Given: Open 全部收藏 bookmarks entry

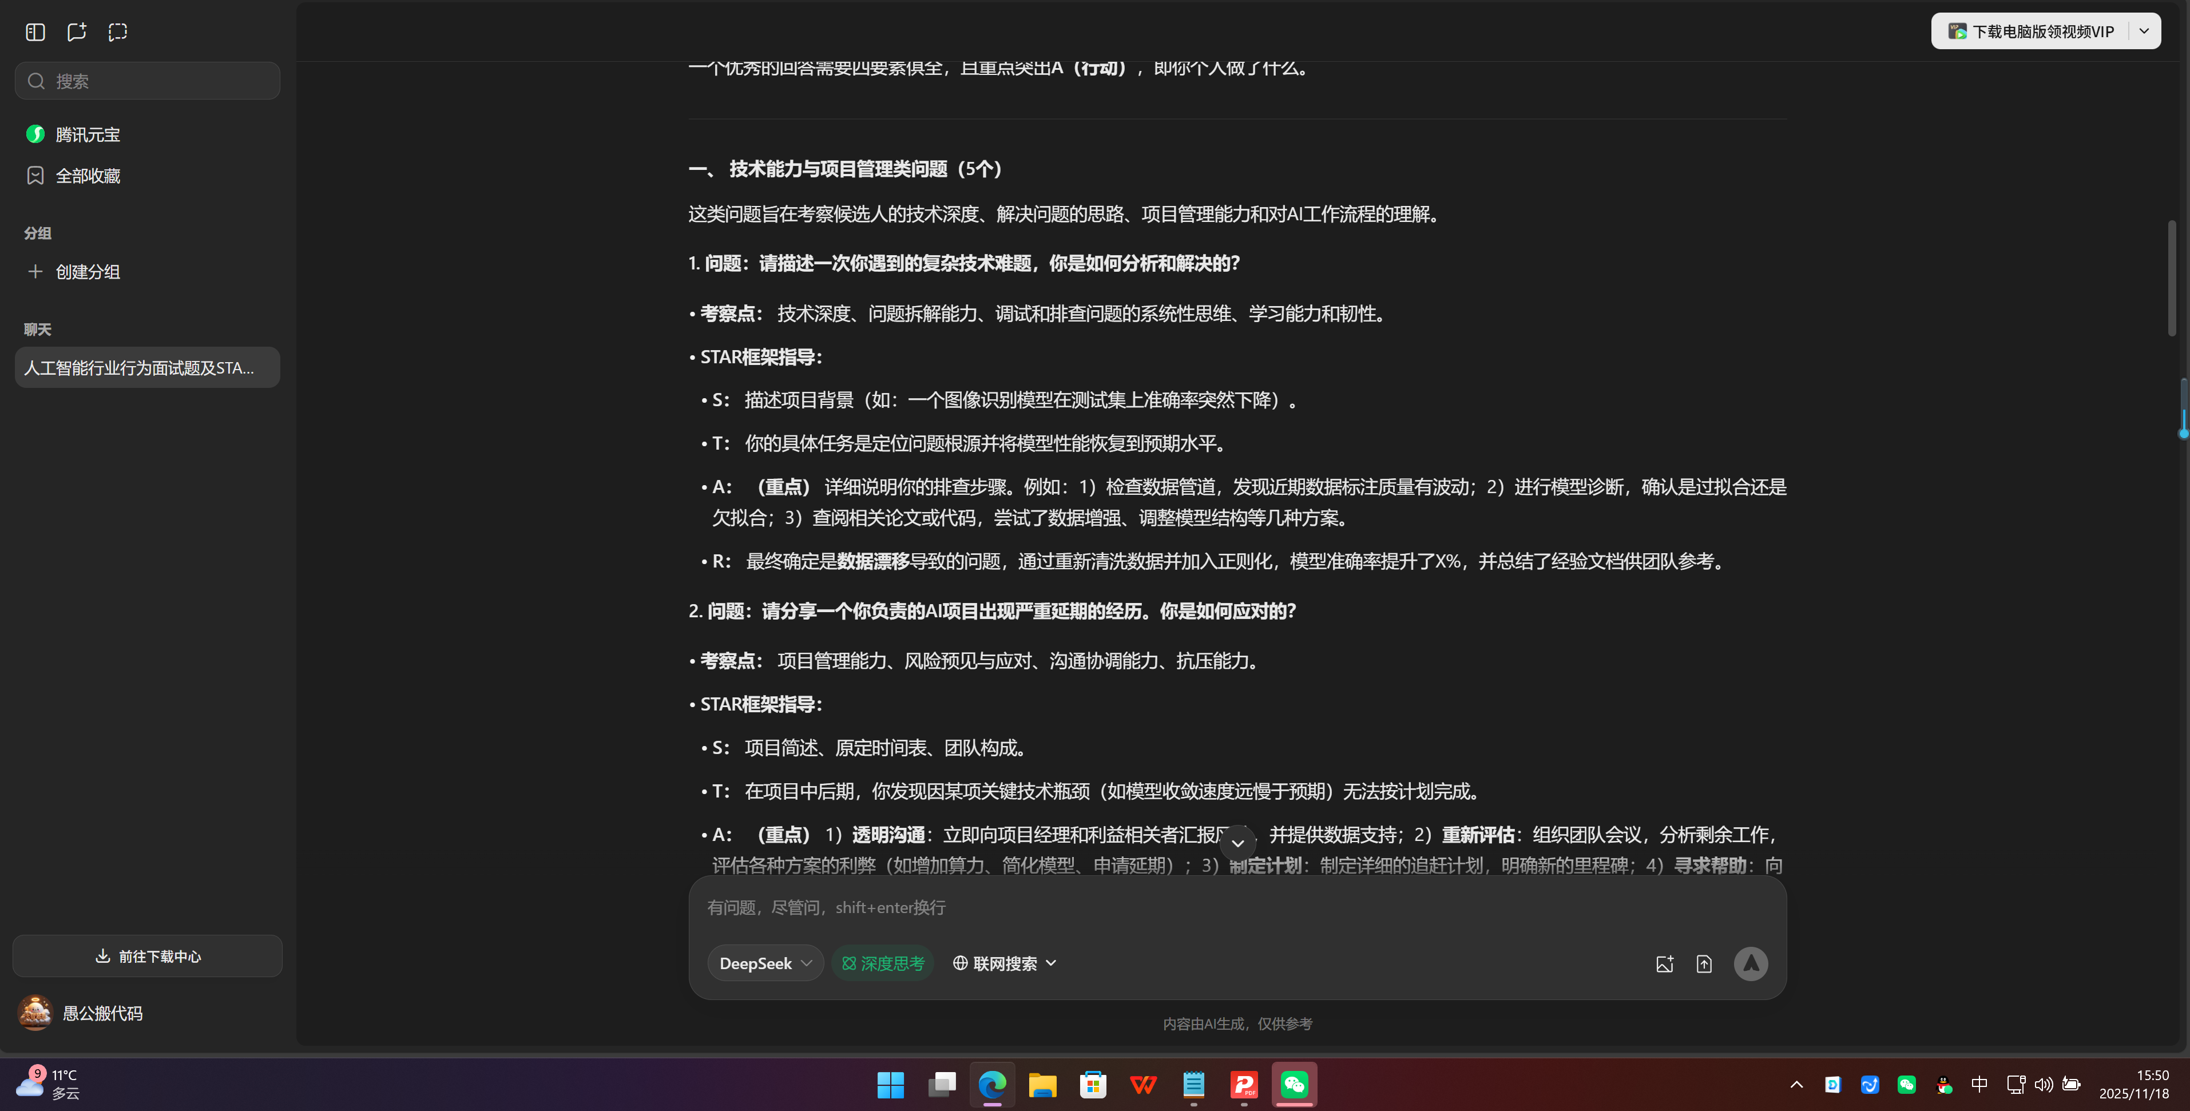Looking at the screenshot, I should pyautogui.click(x=88, y=176).
